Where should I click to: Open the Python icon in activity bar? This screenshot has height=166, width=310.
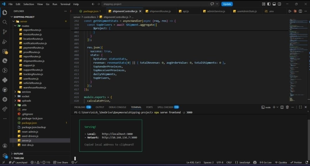[5, 80]
